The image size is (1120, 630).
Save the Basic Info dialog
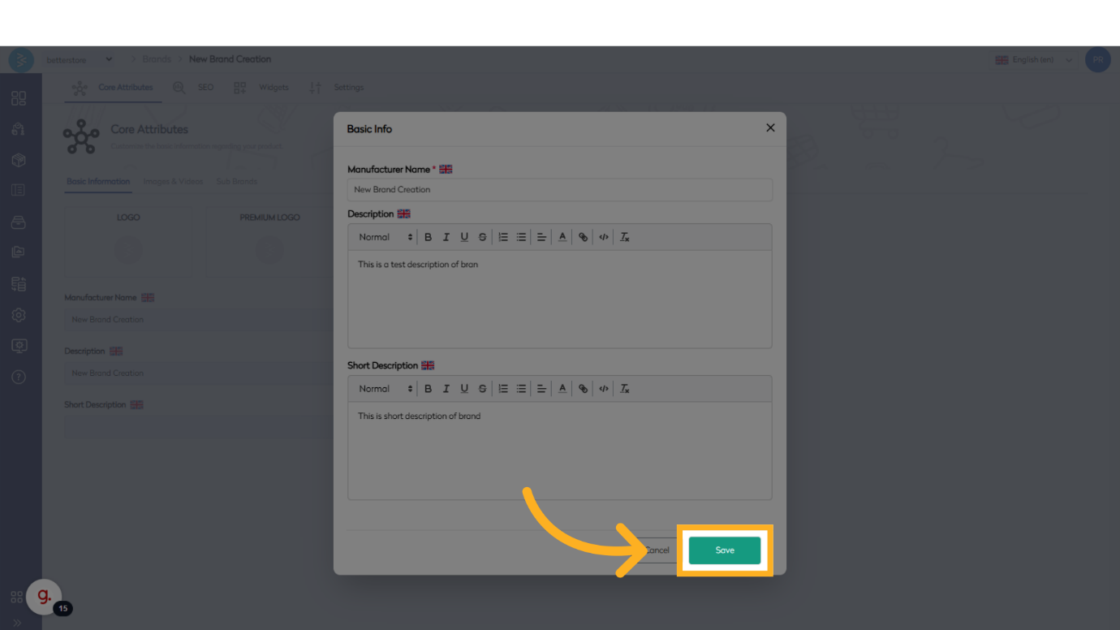(x=725, y=550)
